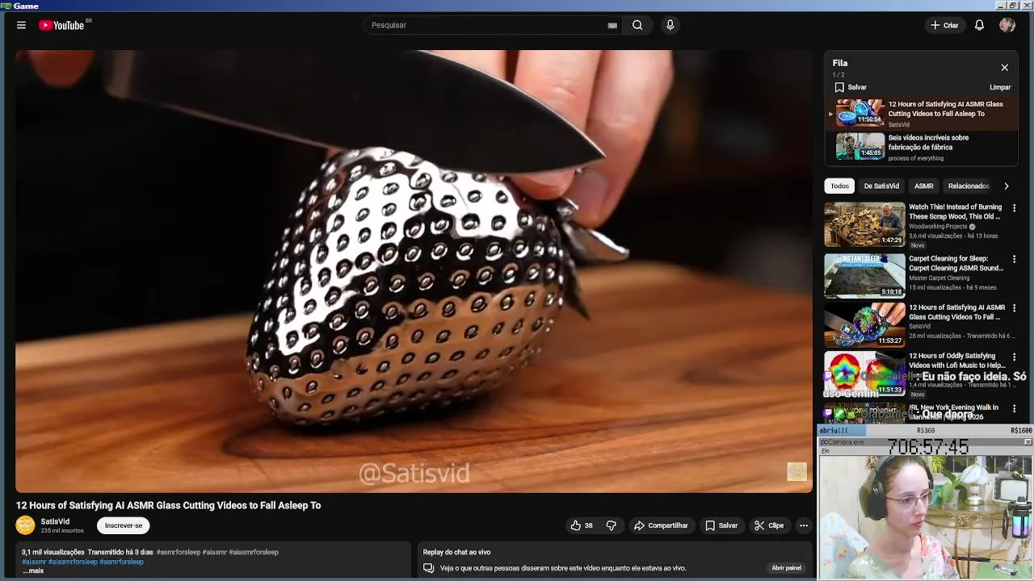
Task: Open the YouTube hamburger guide menu
Action: point(21,25)
